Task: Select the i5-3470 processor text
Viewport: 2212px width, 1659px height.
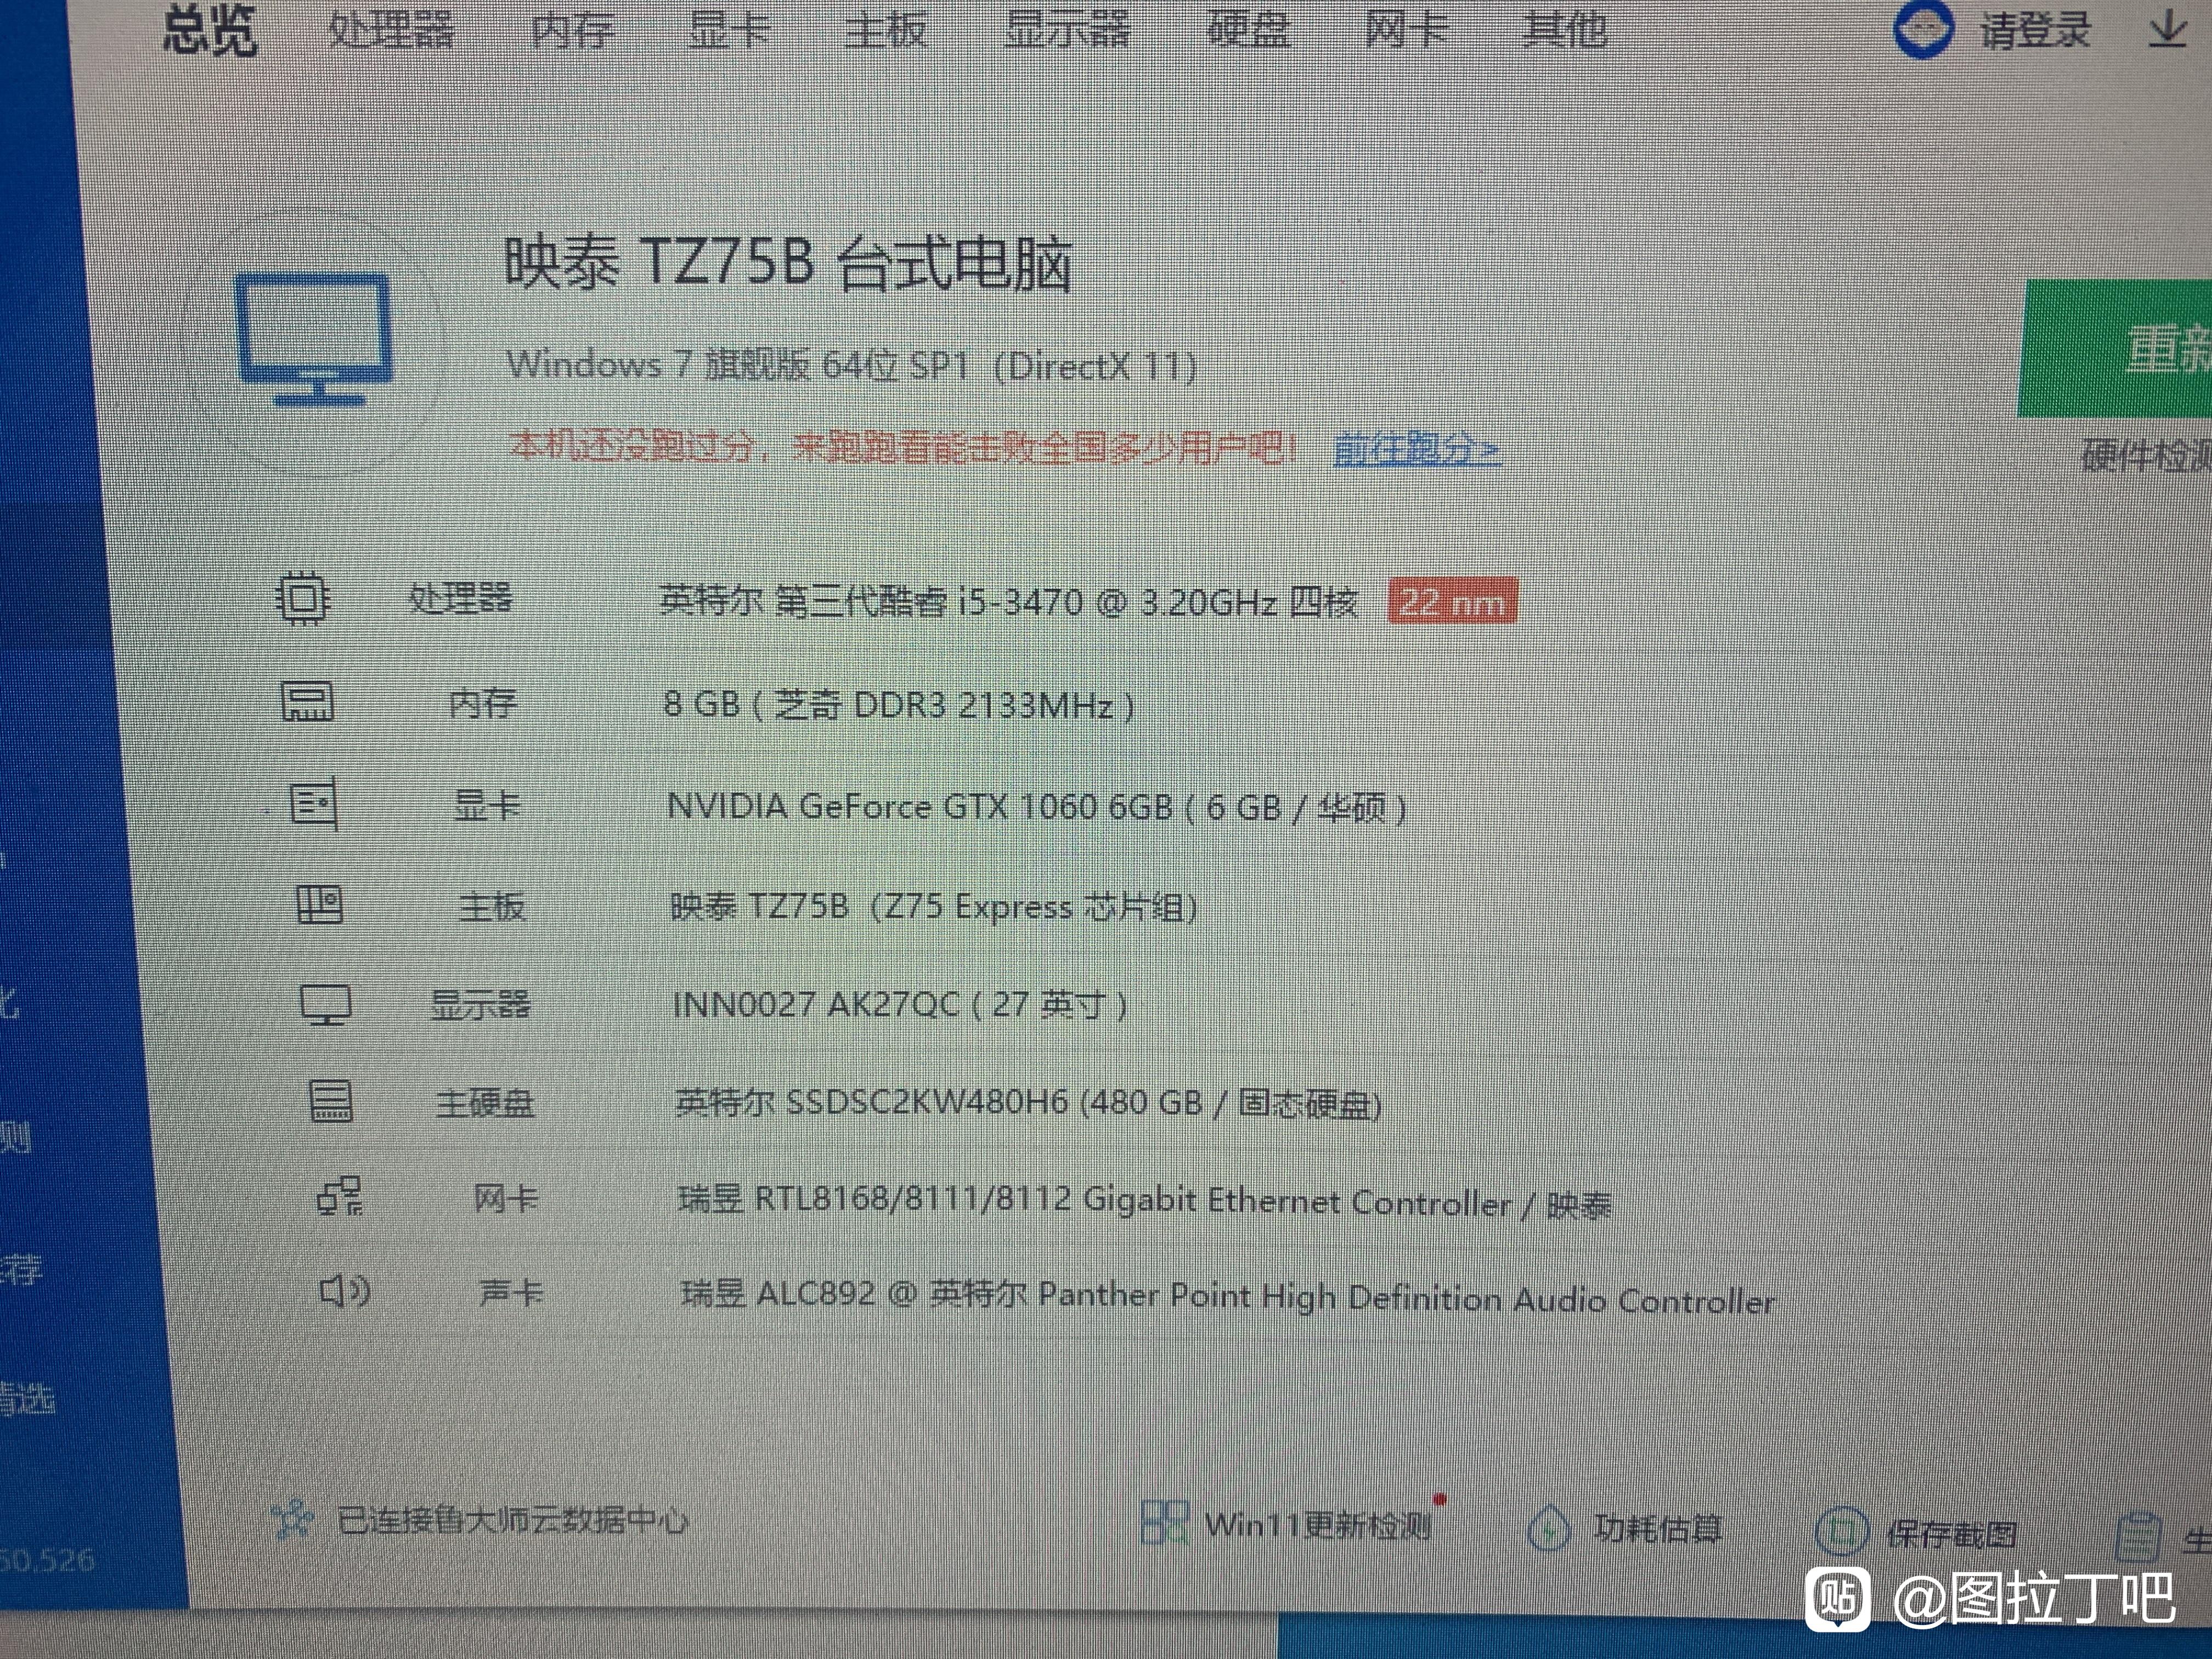Action: pos(1009,602)
